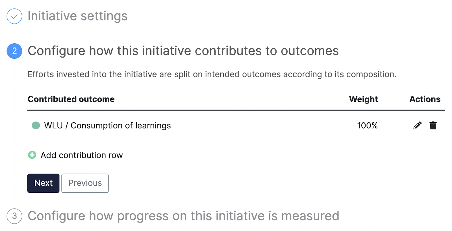452x231 pixels.
Task: Click the step 2 numbered circle
Action: pyautogui.click(x=14, y=51)
